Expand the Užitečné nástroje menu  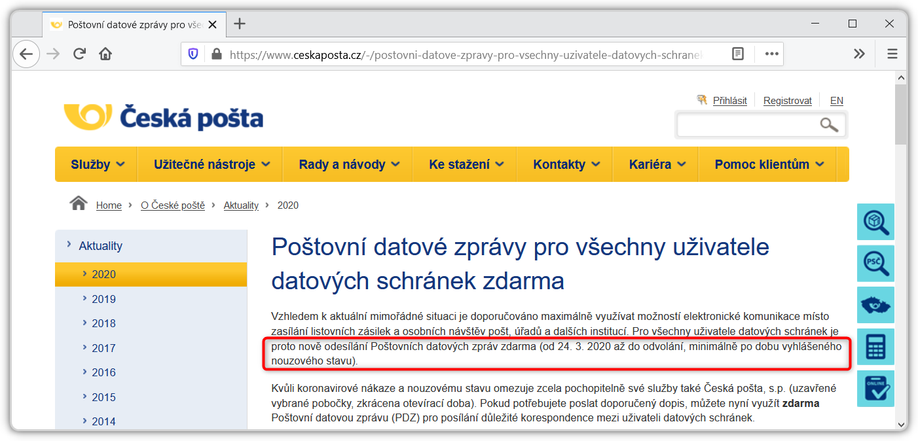point(211,164)
